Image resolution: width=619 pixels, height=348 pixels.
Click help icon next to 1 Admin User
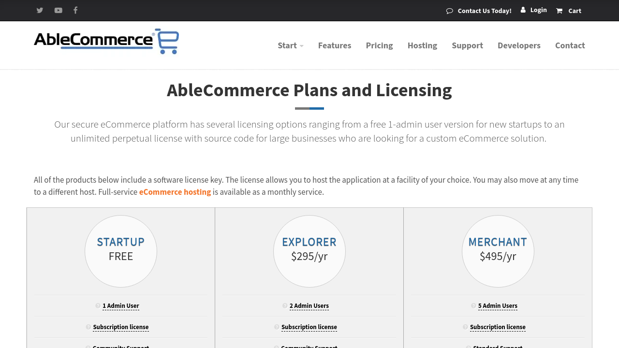point(98,305)
